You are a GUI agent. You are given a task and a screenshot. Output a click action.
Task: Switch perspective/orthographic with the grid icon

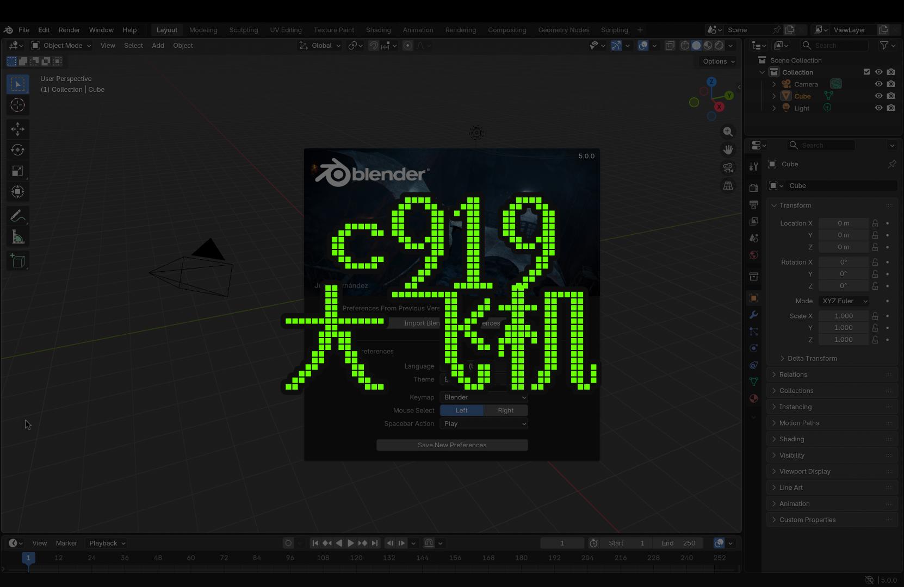point(728,186)
